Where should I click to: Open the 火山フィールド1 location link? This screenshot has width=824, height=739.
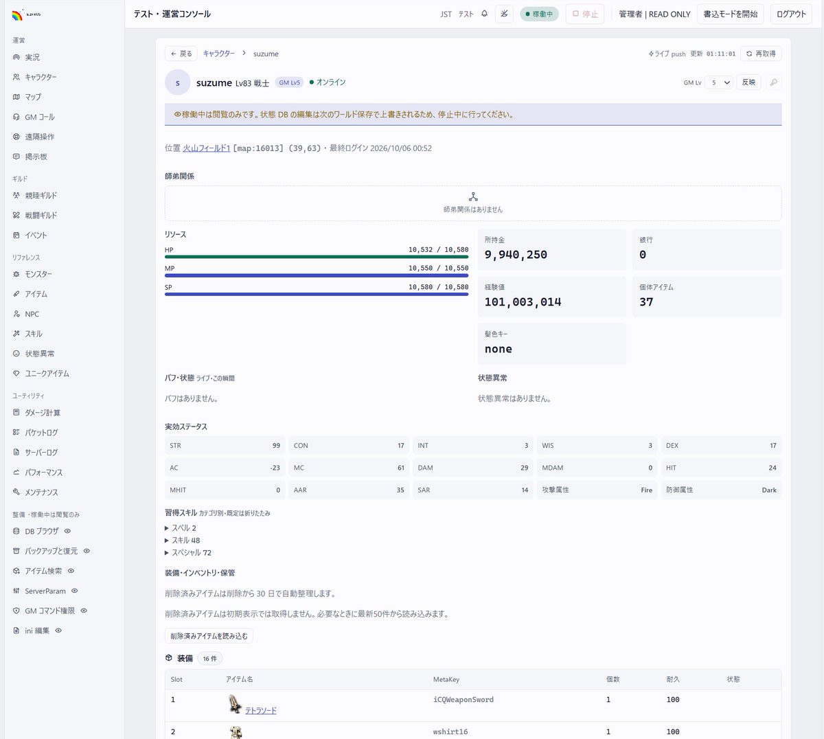[x=207, y=148]
